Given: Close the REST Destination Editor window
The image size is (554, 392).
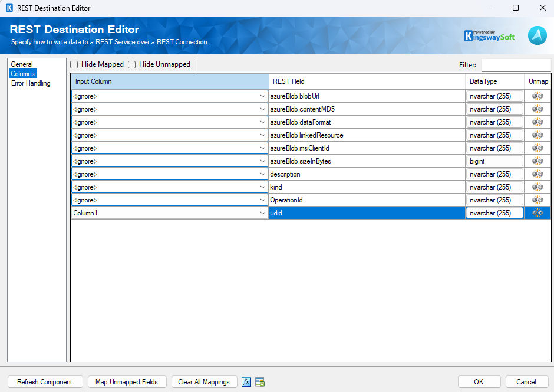Looking at the screenshot, I should [543, 8].
